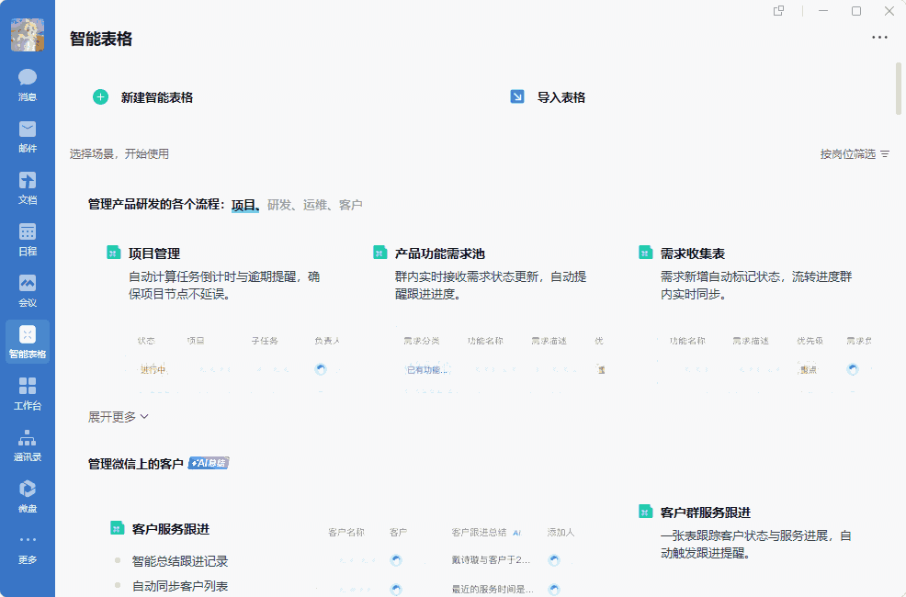
Task: Open the top-right ellipsis menu
Action: [879, 38]
